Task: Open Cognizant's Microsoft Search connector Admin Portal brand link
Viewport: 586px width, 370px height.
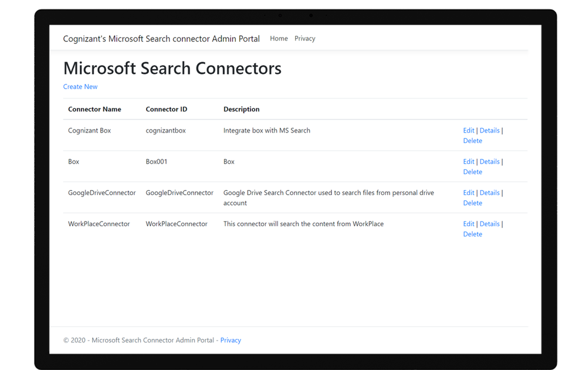Action: click(161, 39)
